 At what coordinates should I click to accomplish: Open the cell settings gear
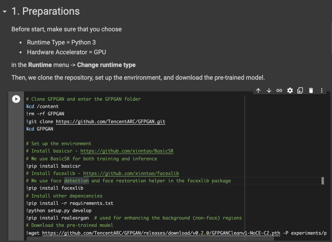[x=290, y=90]
